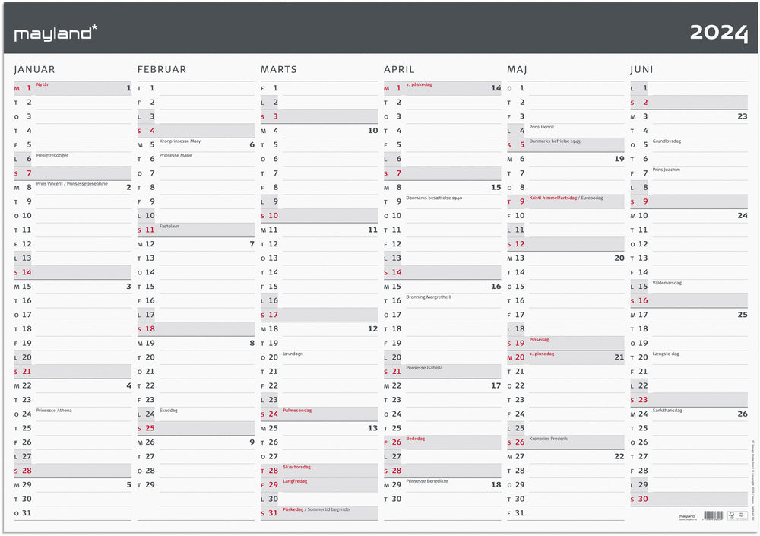
Task: Click week number 26 in Juni
Action: tap(742, 414)
